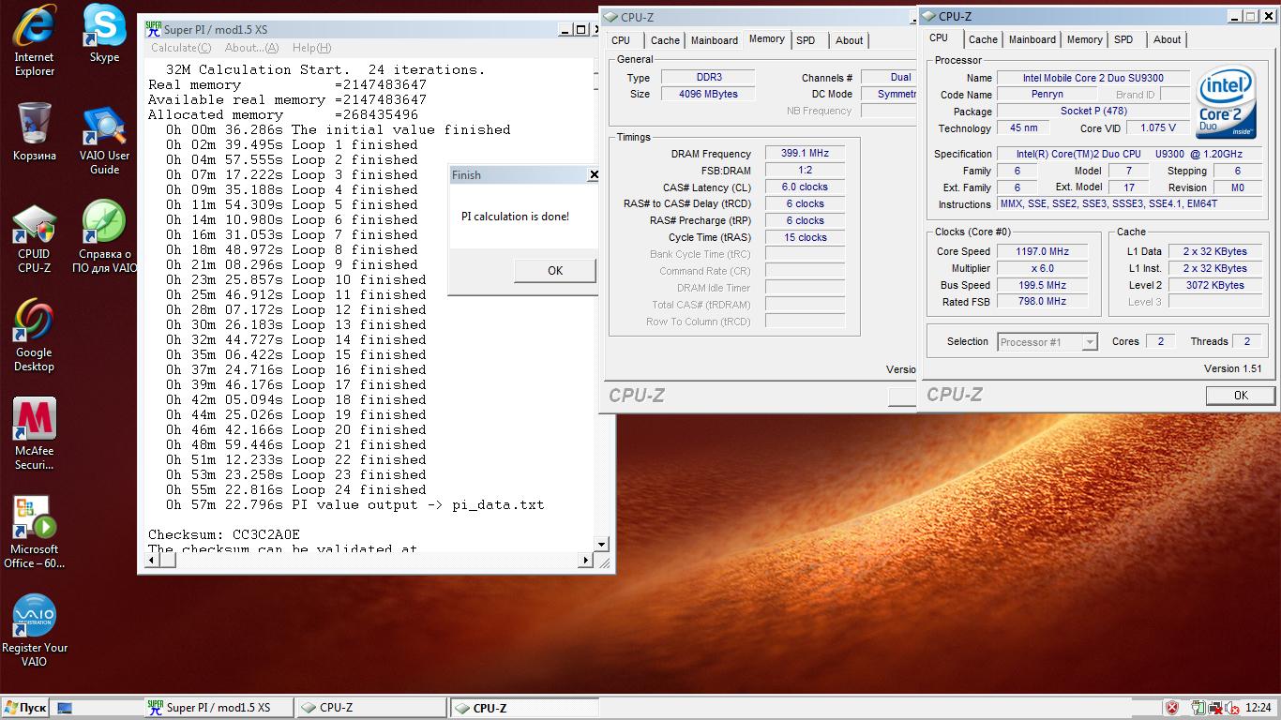The image size is (1281, 720).
Task: Click 'PI calculation is done!' message text
Action: [515, 217]
